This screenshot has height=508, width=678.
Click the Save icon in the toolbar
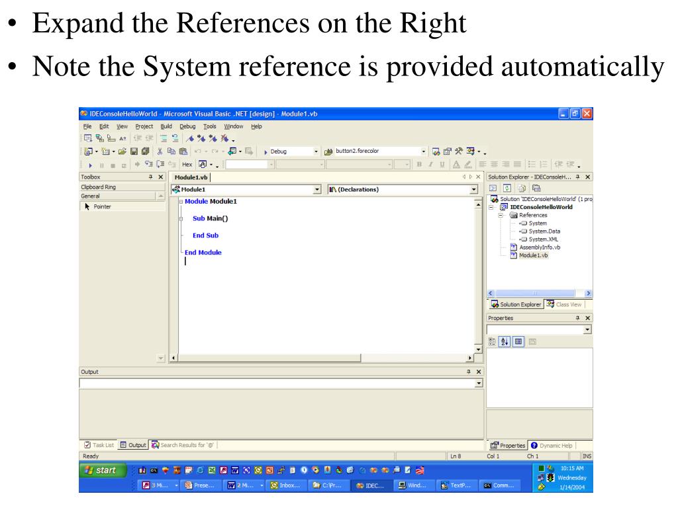tap(134, 151)
